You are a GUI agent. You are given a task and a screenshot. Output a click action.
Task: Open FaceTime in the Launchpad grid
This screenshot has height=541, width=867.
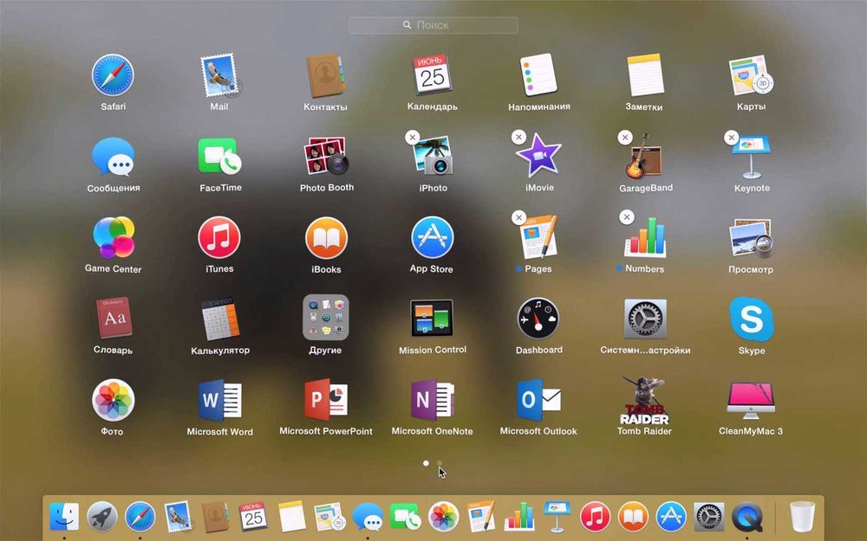pos(220,157)
